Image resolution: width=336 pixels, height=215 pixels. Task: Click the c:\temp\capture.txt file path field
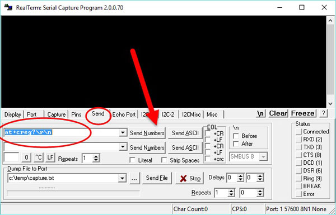[63, 178]
